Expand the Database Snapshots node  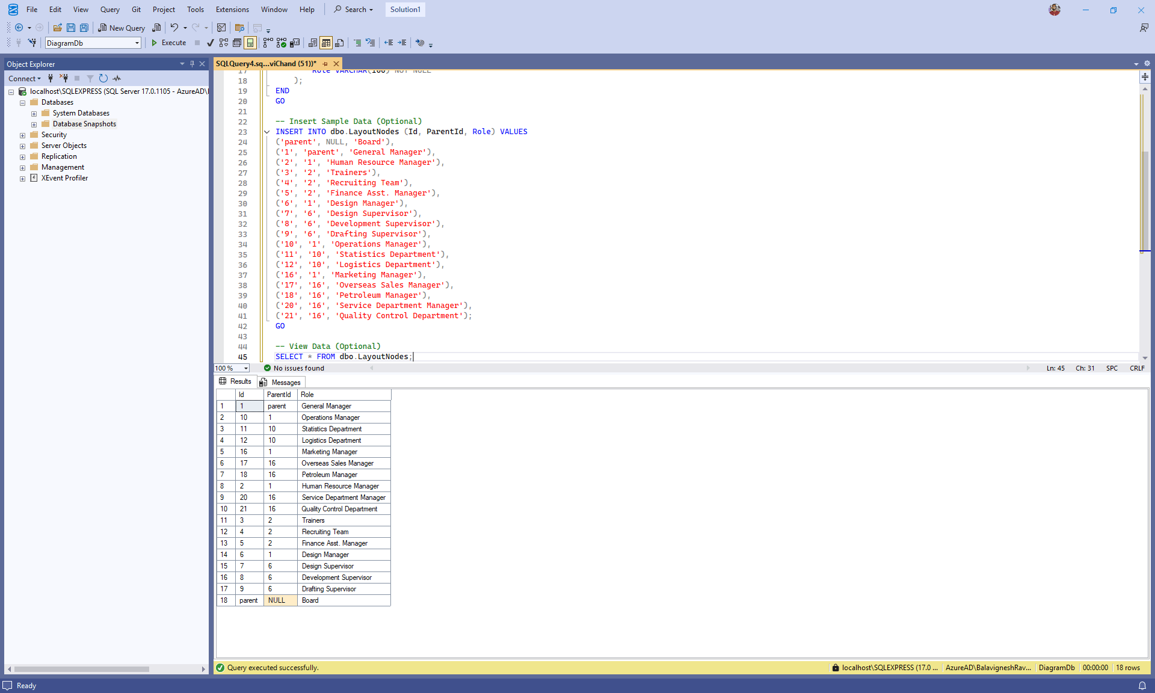point(34,125)
